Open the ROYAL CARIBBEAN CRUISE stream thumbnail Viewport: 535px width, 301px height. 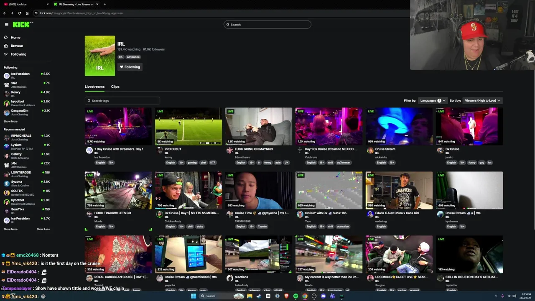click(x=118, y=254)
